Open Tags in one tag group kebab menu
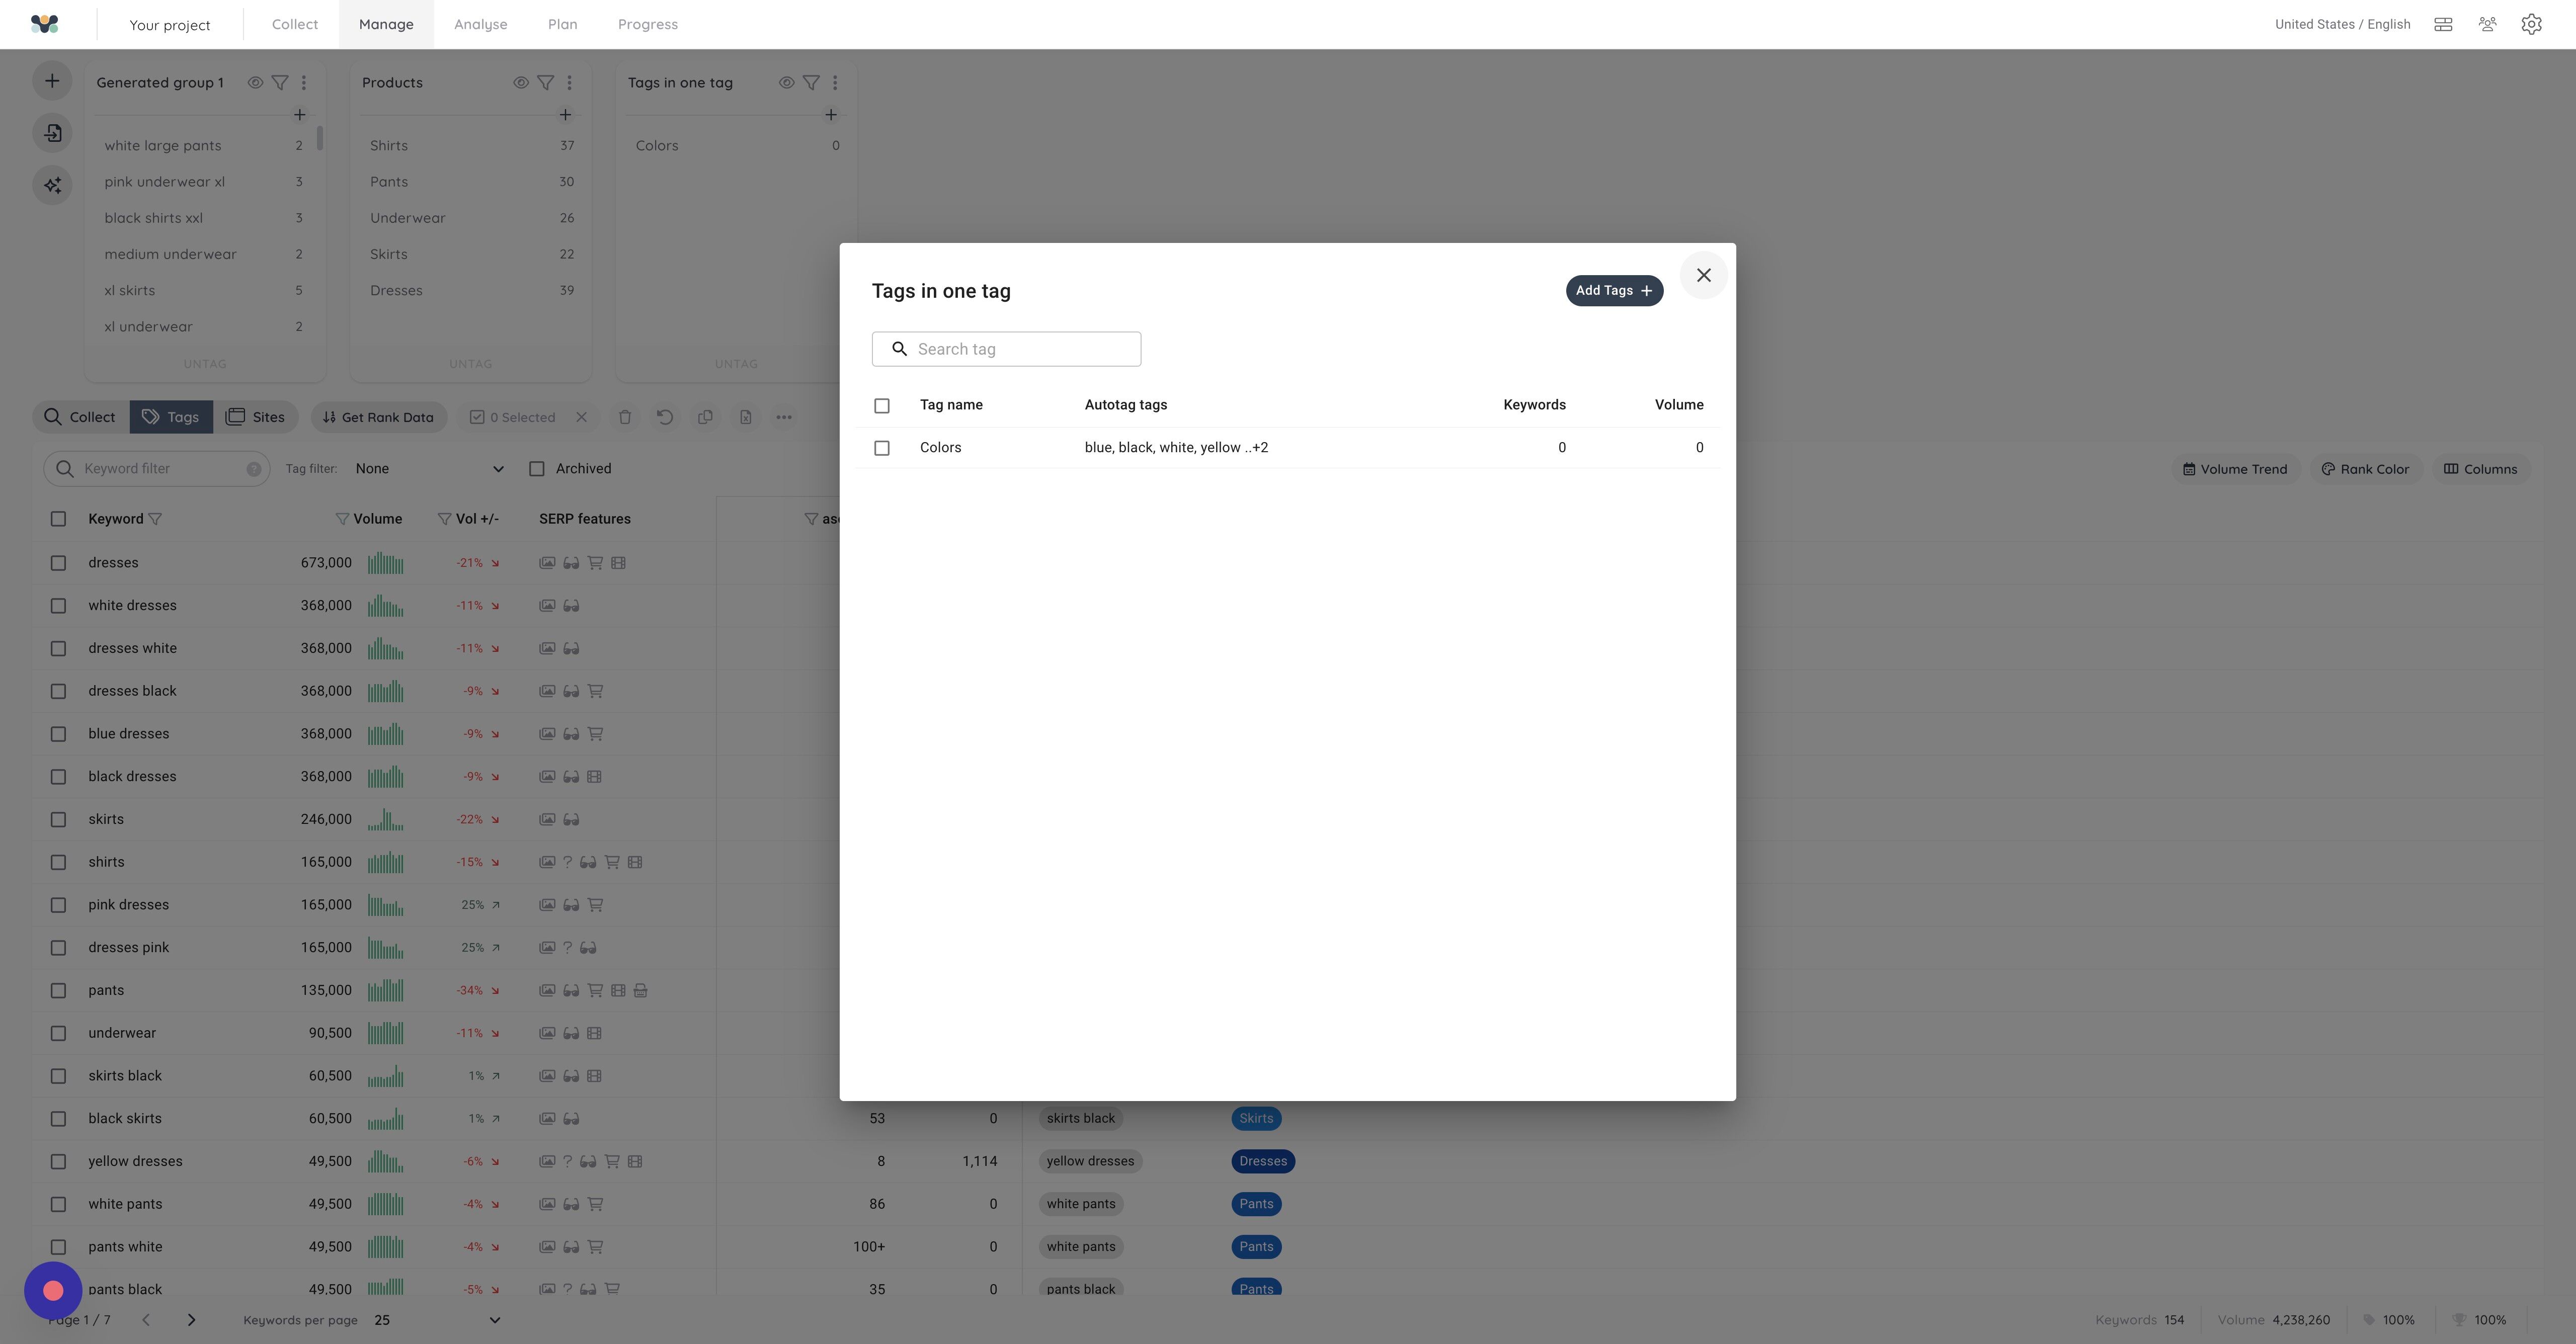The height and width of the screenshot is (1344, 2576). point(835,83)
